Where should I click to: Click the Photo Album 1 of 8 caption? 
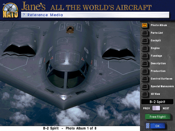pyautogui.click(x=70, y=128)
